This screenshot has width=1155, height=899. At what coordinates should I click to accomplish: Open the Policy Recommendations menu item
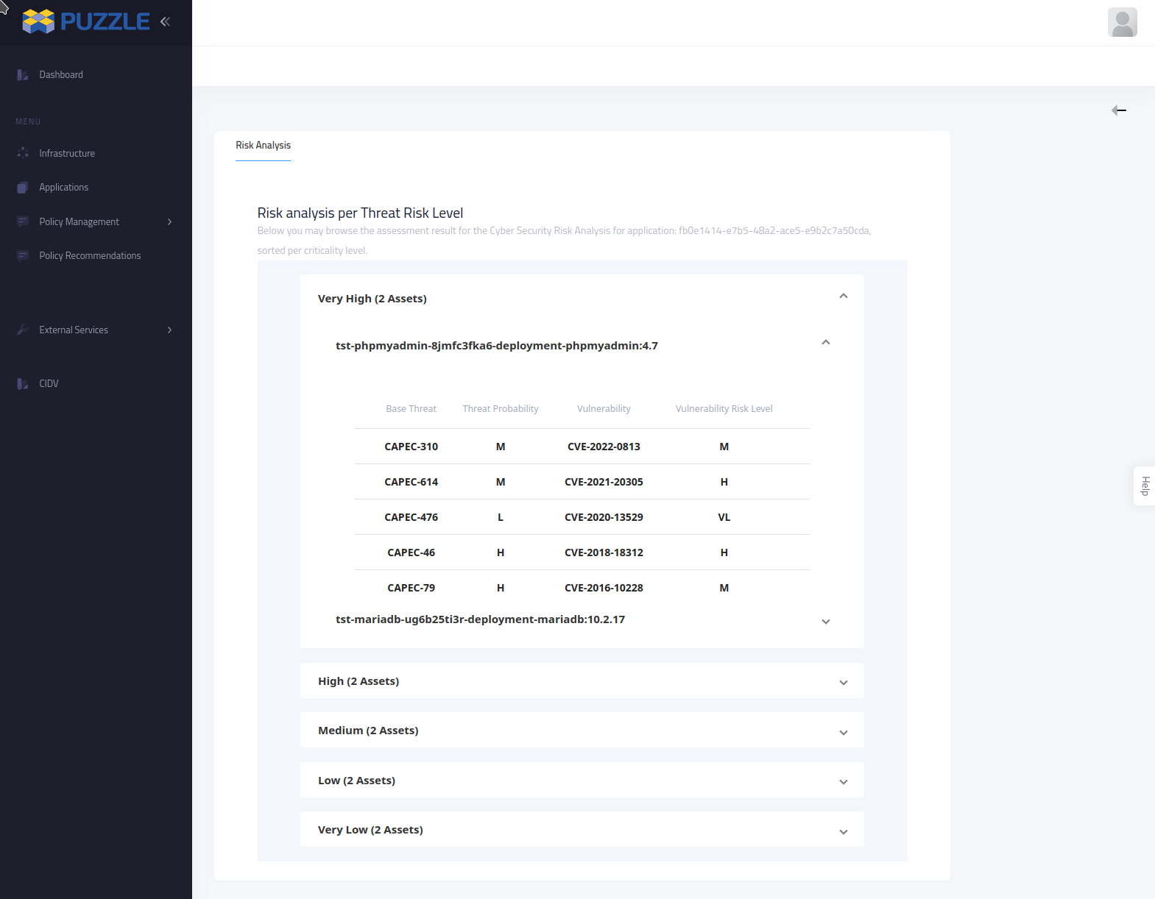click(90, 255)
